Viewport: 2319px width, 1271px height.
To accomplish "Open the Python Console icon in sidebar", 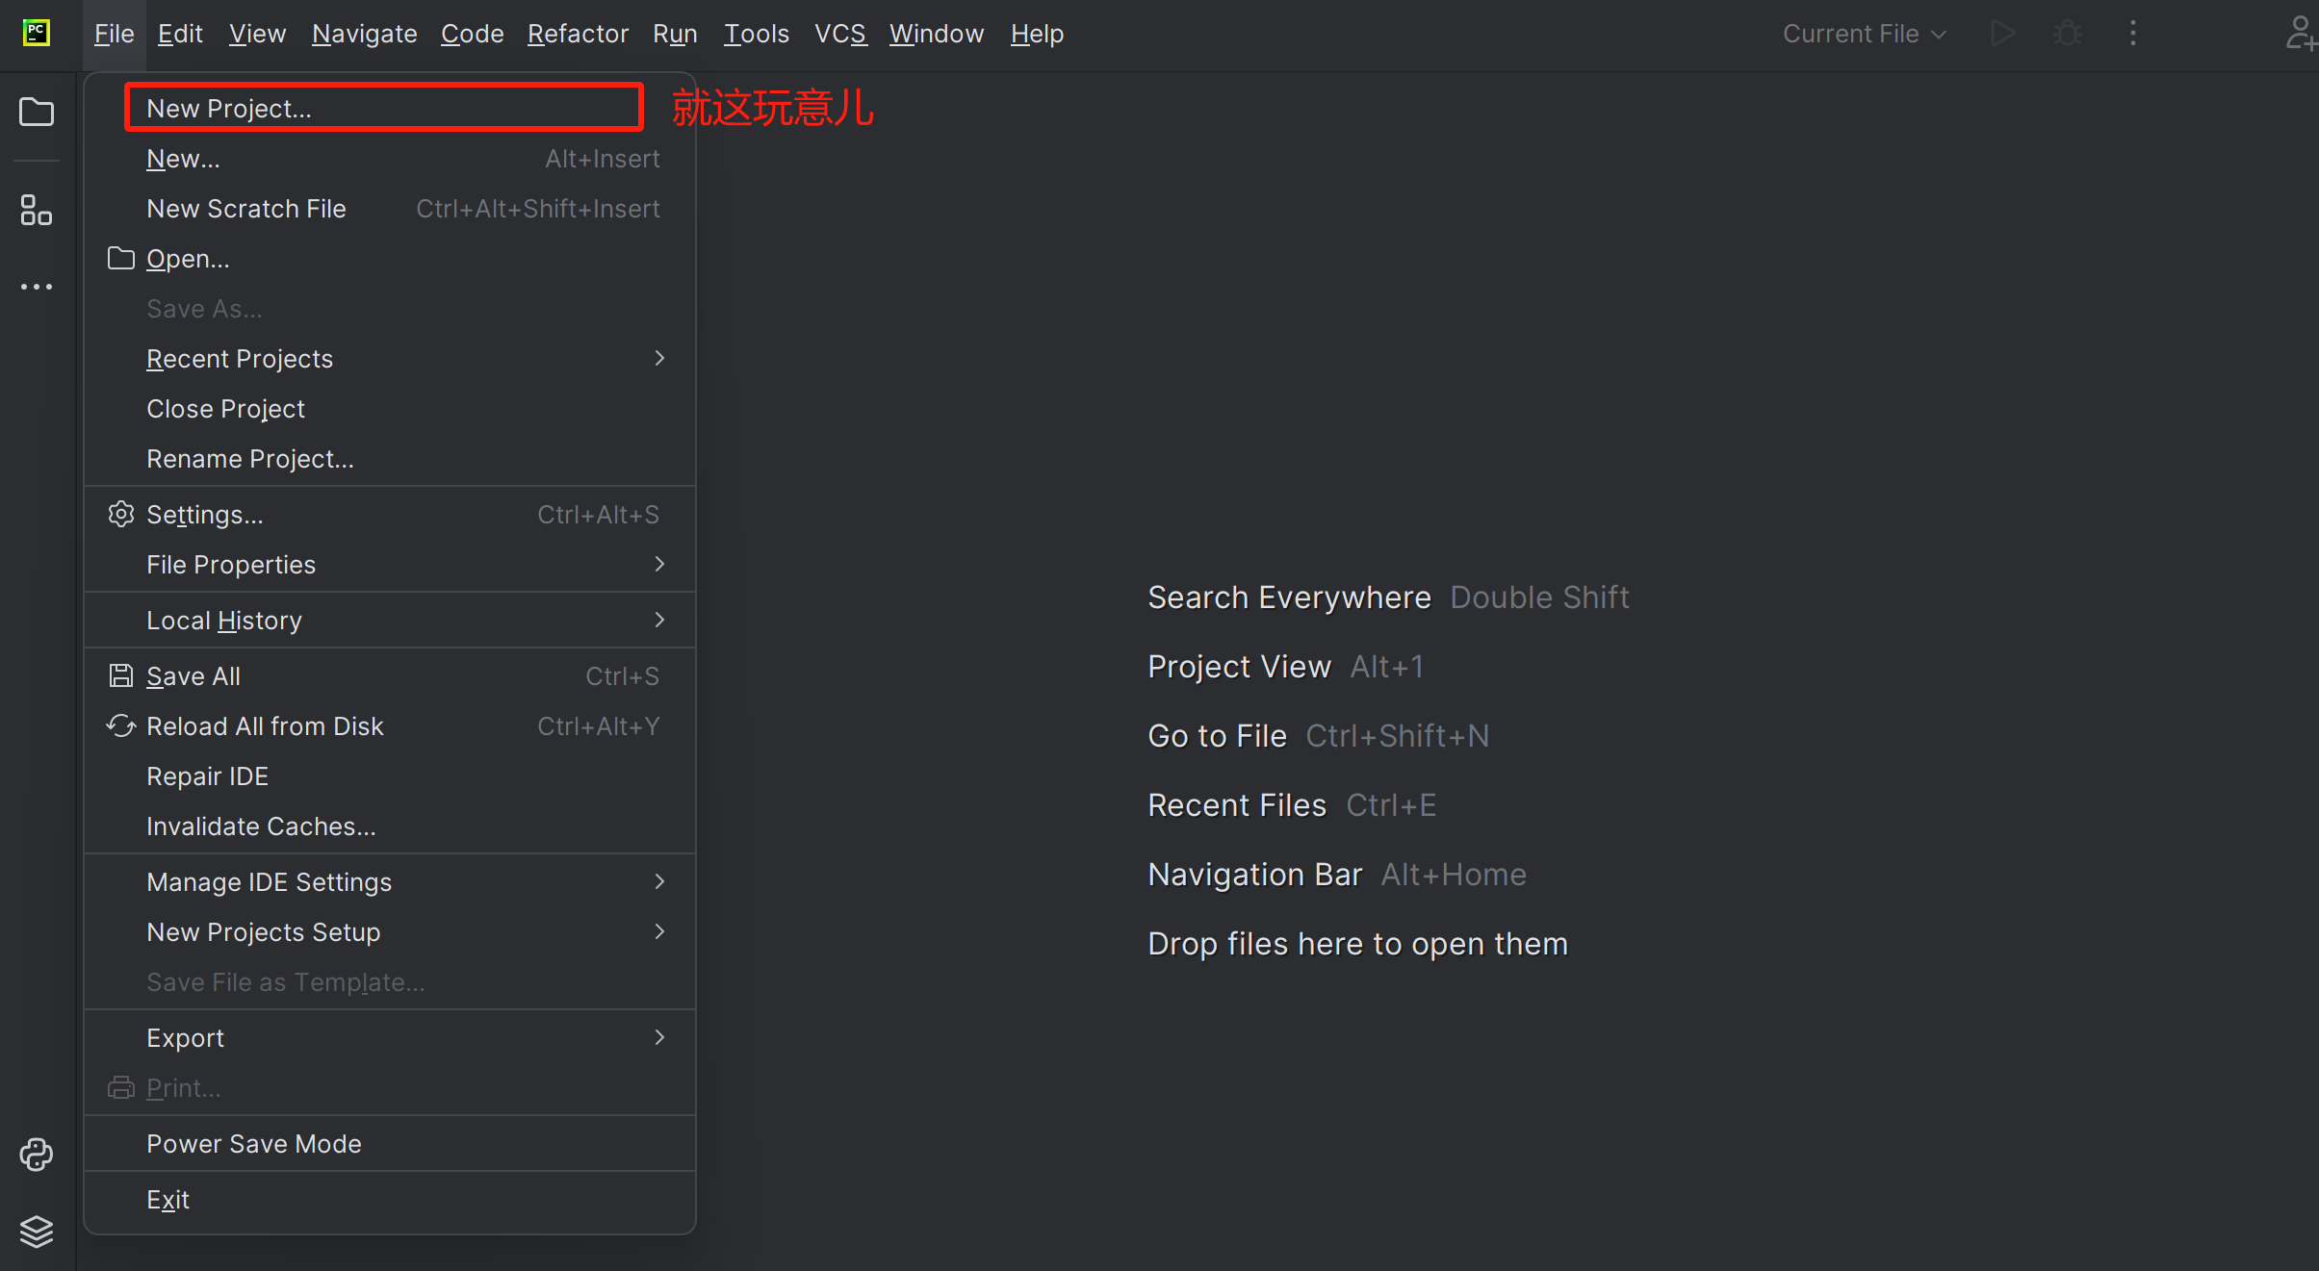I will pyautogui.click(x=37, y=1155).
